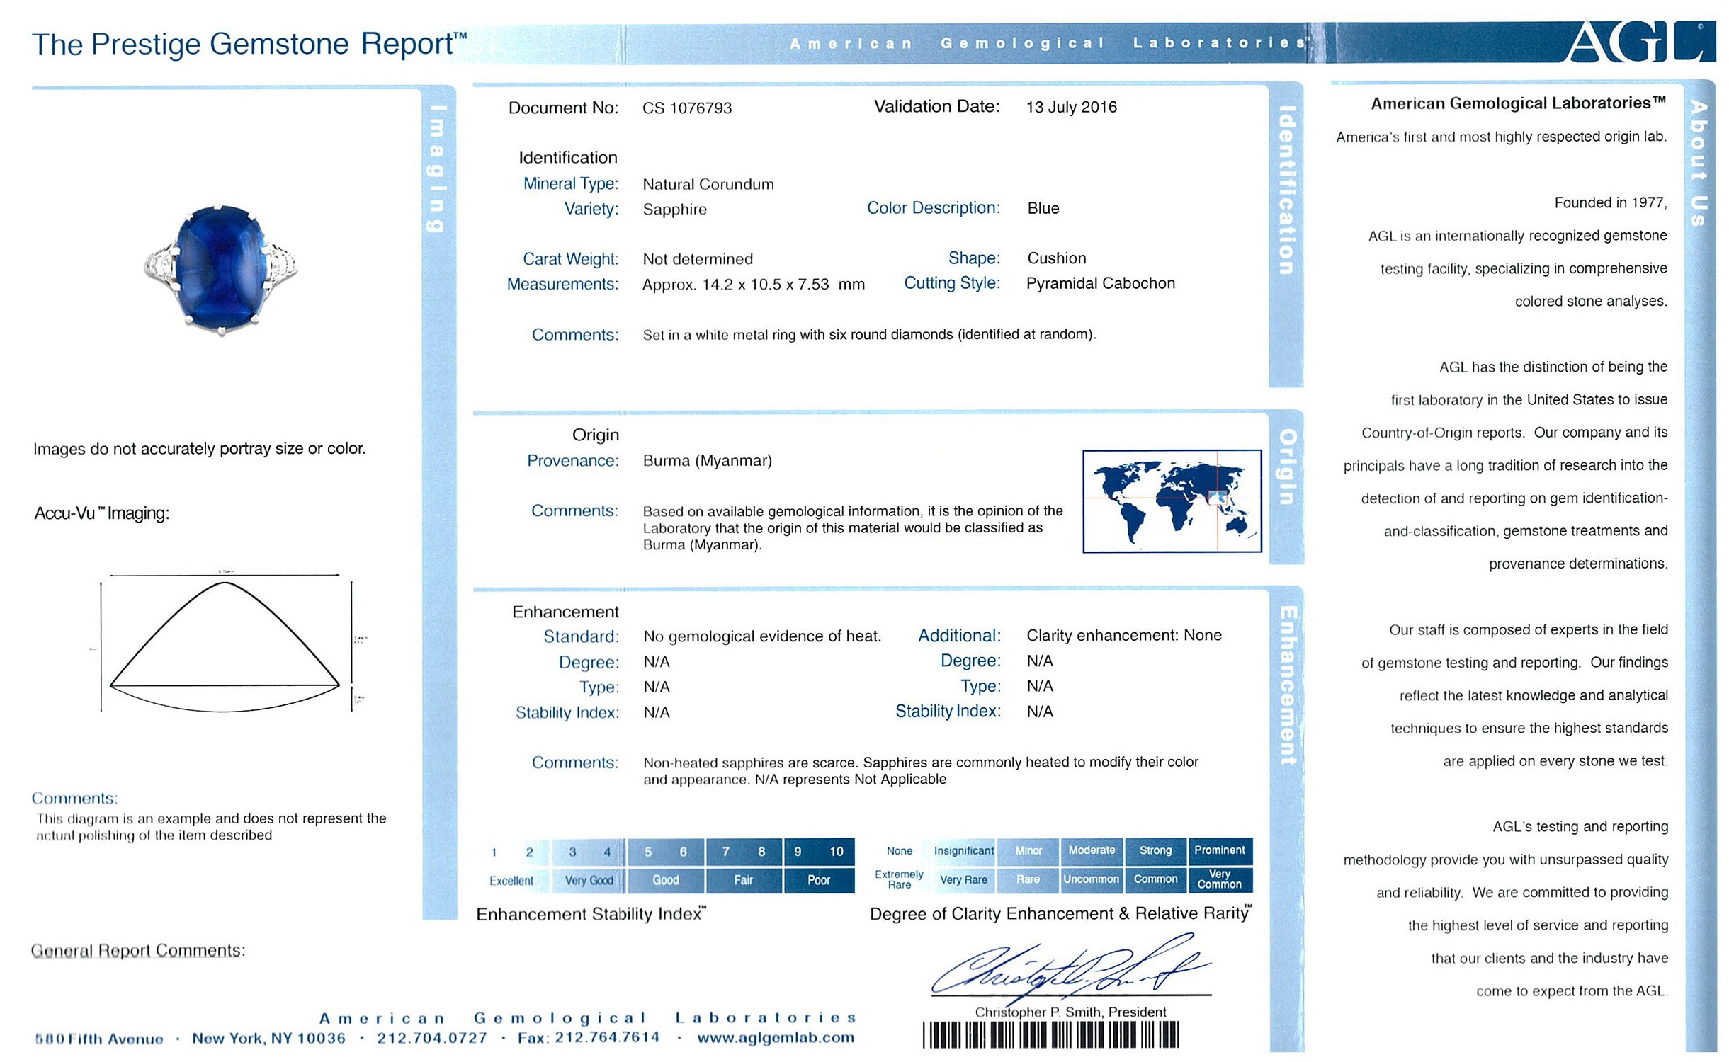Select the vertical Origin tab

tap(1286, 466)
